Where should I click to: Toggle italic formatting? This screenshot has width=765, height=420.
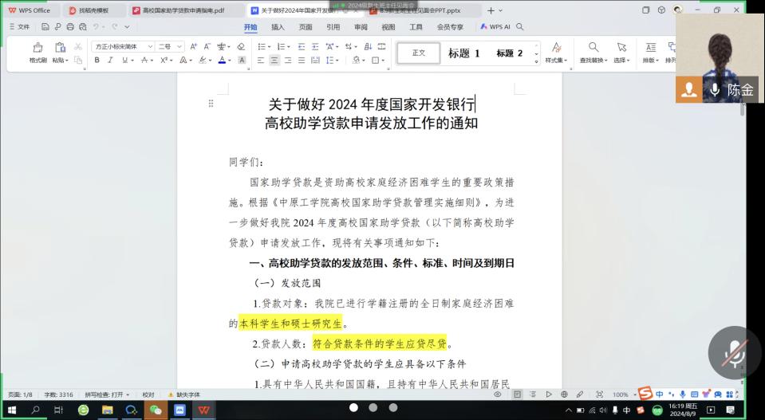[111, 61]
